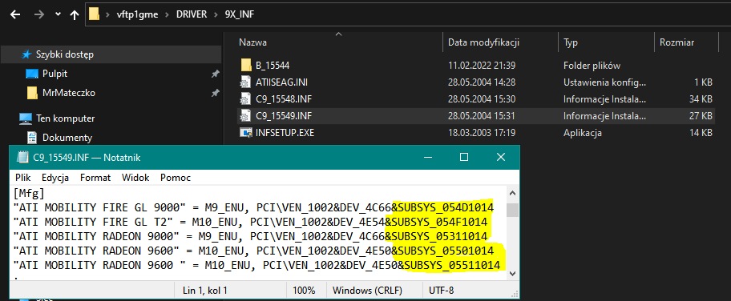Select the Ten komputer monitor icon

pyautogui.click(x=25, y=118)
